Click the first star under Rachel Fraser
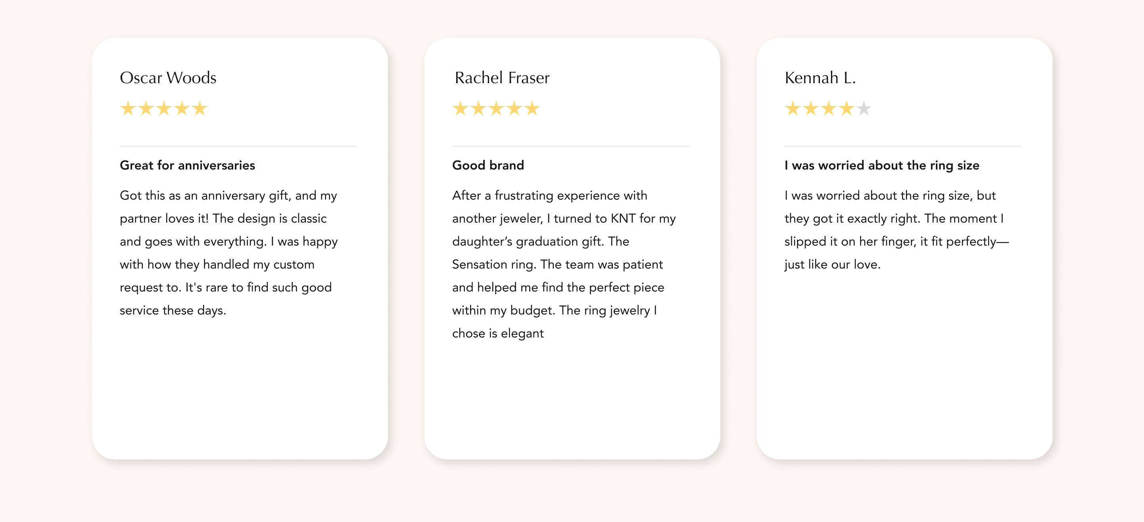The width and height of the screenshot is (1144, 522). (460, 109)
